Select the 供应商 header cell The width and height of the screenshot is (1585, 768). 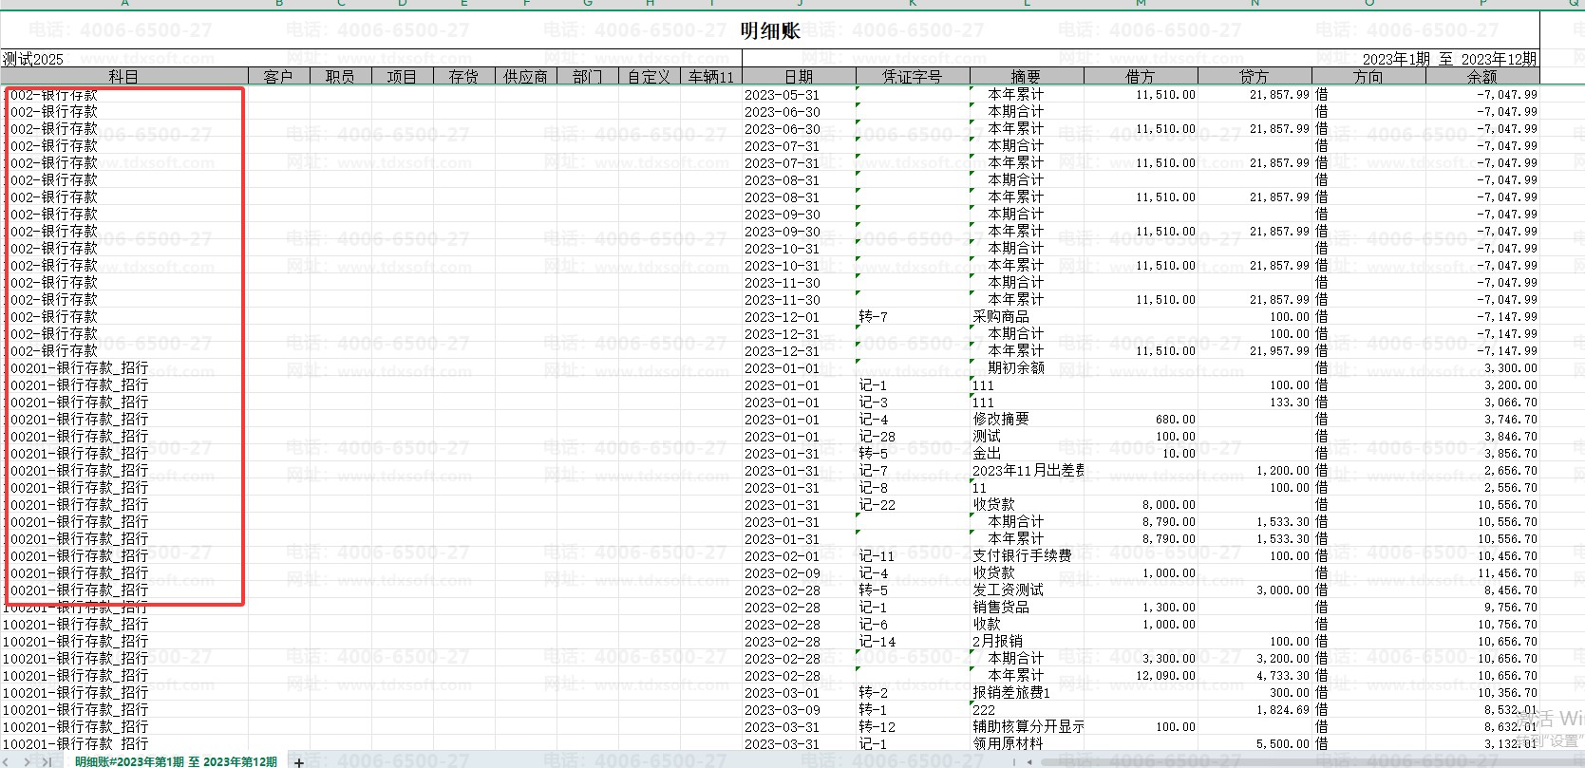525,77
